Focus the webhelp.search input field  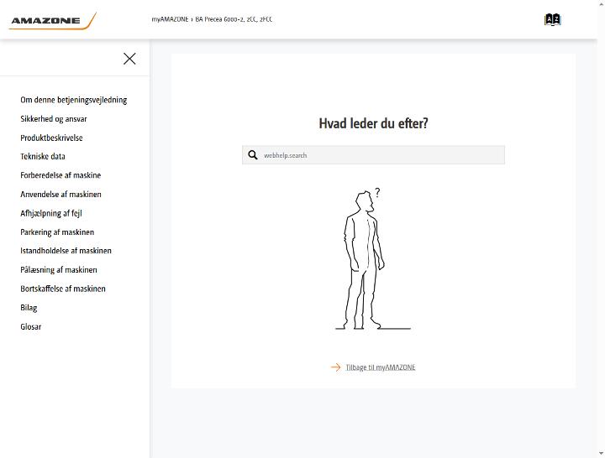[x=373, y=155]
